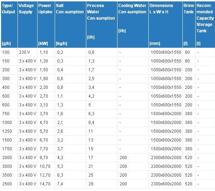This screenshot has height=191, width=215.
Task: Click process water value '3,4'
Action: click(91, 87)
